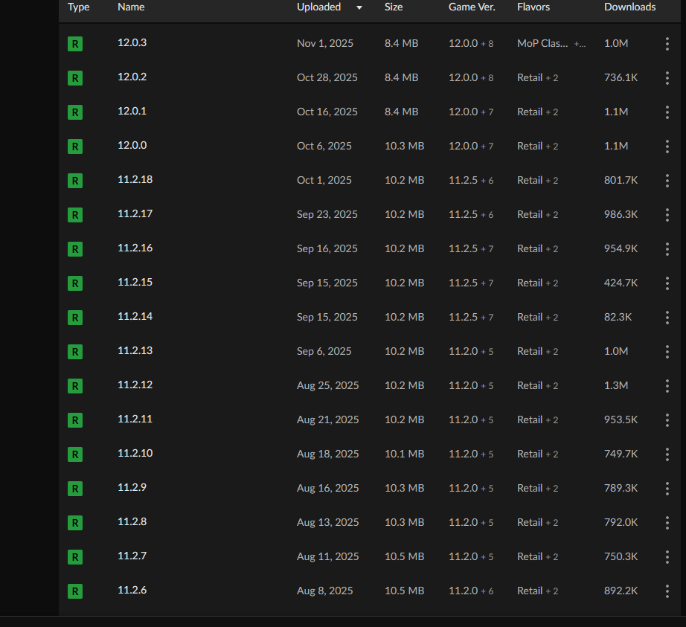Sort by the Name column header
Screen dimensions: 686x627
(x=131, y=7)
